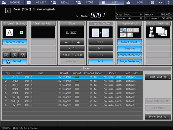The height and width of the screenshot is (130, 173).
Task: Toggle Image Centering application
Action: tap(129, 61)
